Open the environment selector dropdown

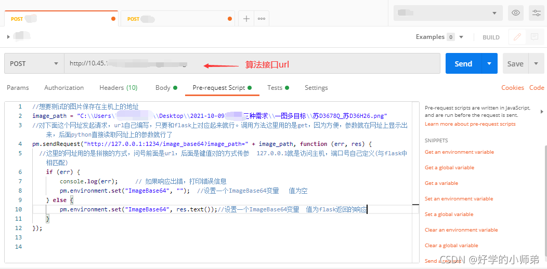[448, 13]
